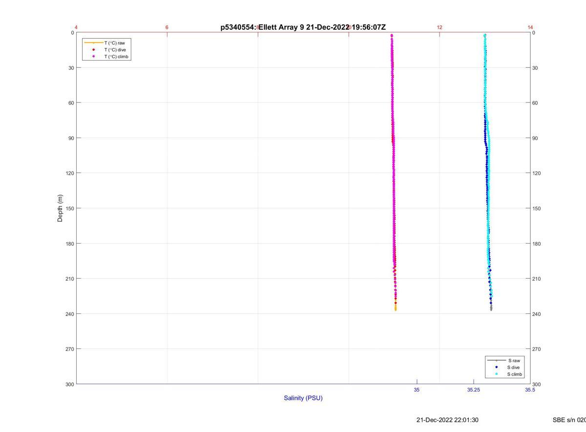Click the 'SBE s/n' serial number text

[x=569, y=420]
